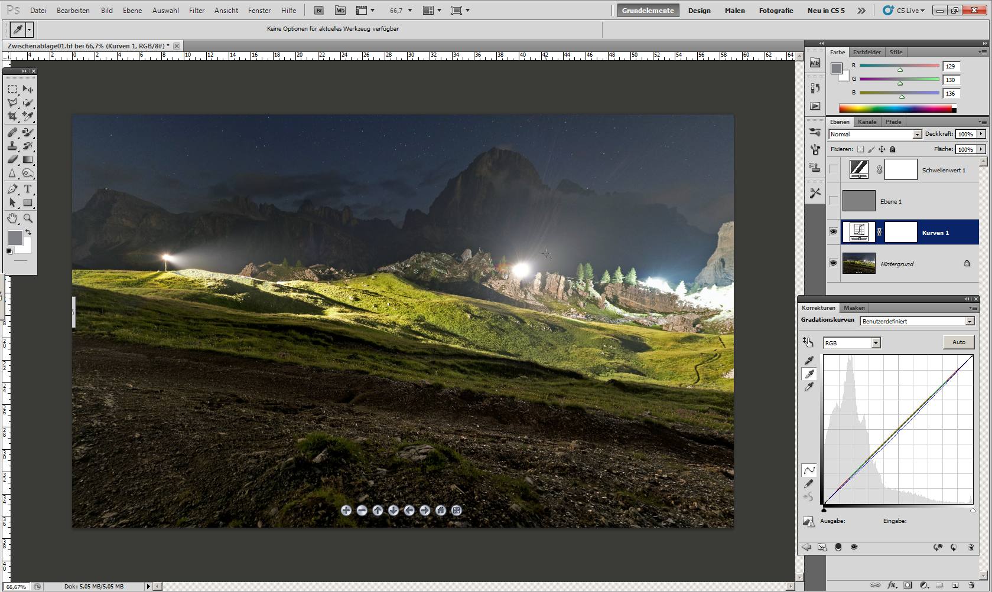The height and width of the screenshot is (592, 992).
Task: Launch Bridge with the Br icon
Action: click(x=319, y=11)
